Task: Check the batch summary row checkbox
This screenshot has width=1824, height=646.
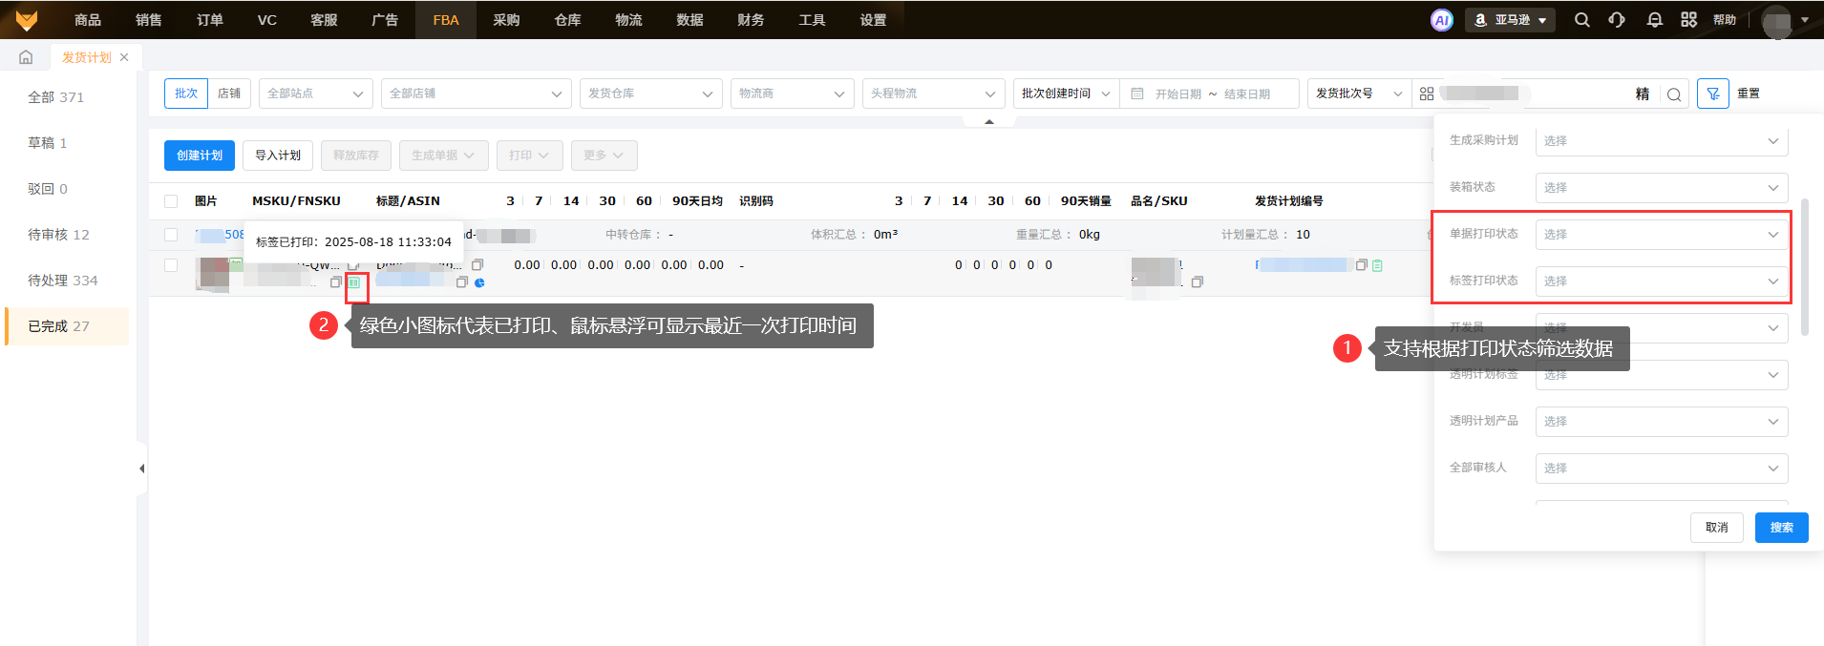Action: (x=171, y=235)
